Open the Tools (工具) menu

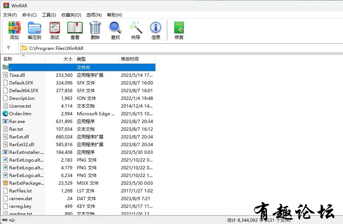point(49,15)
